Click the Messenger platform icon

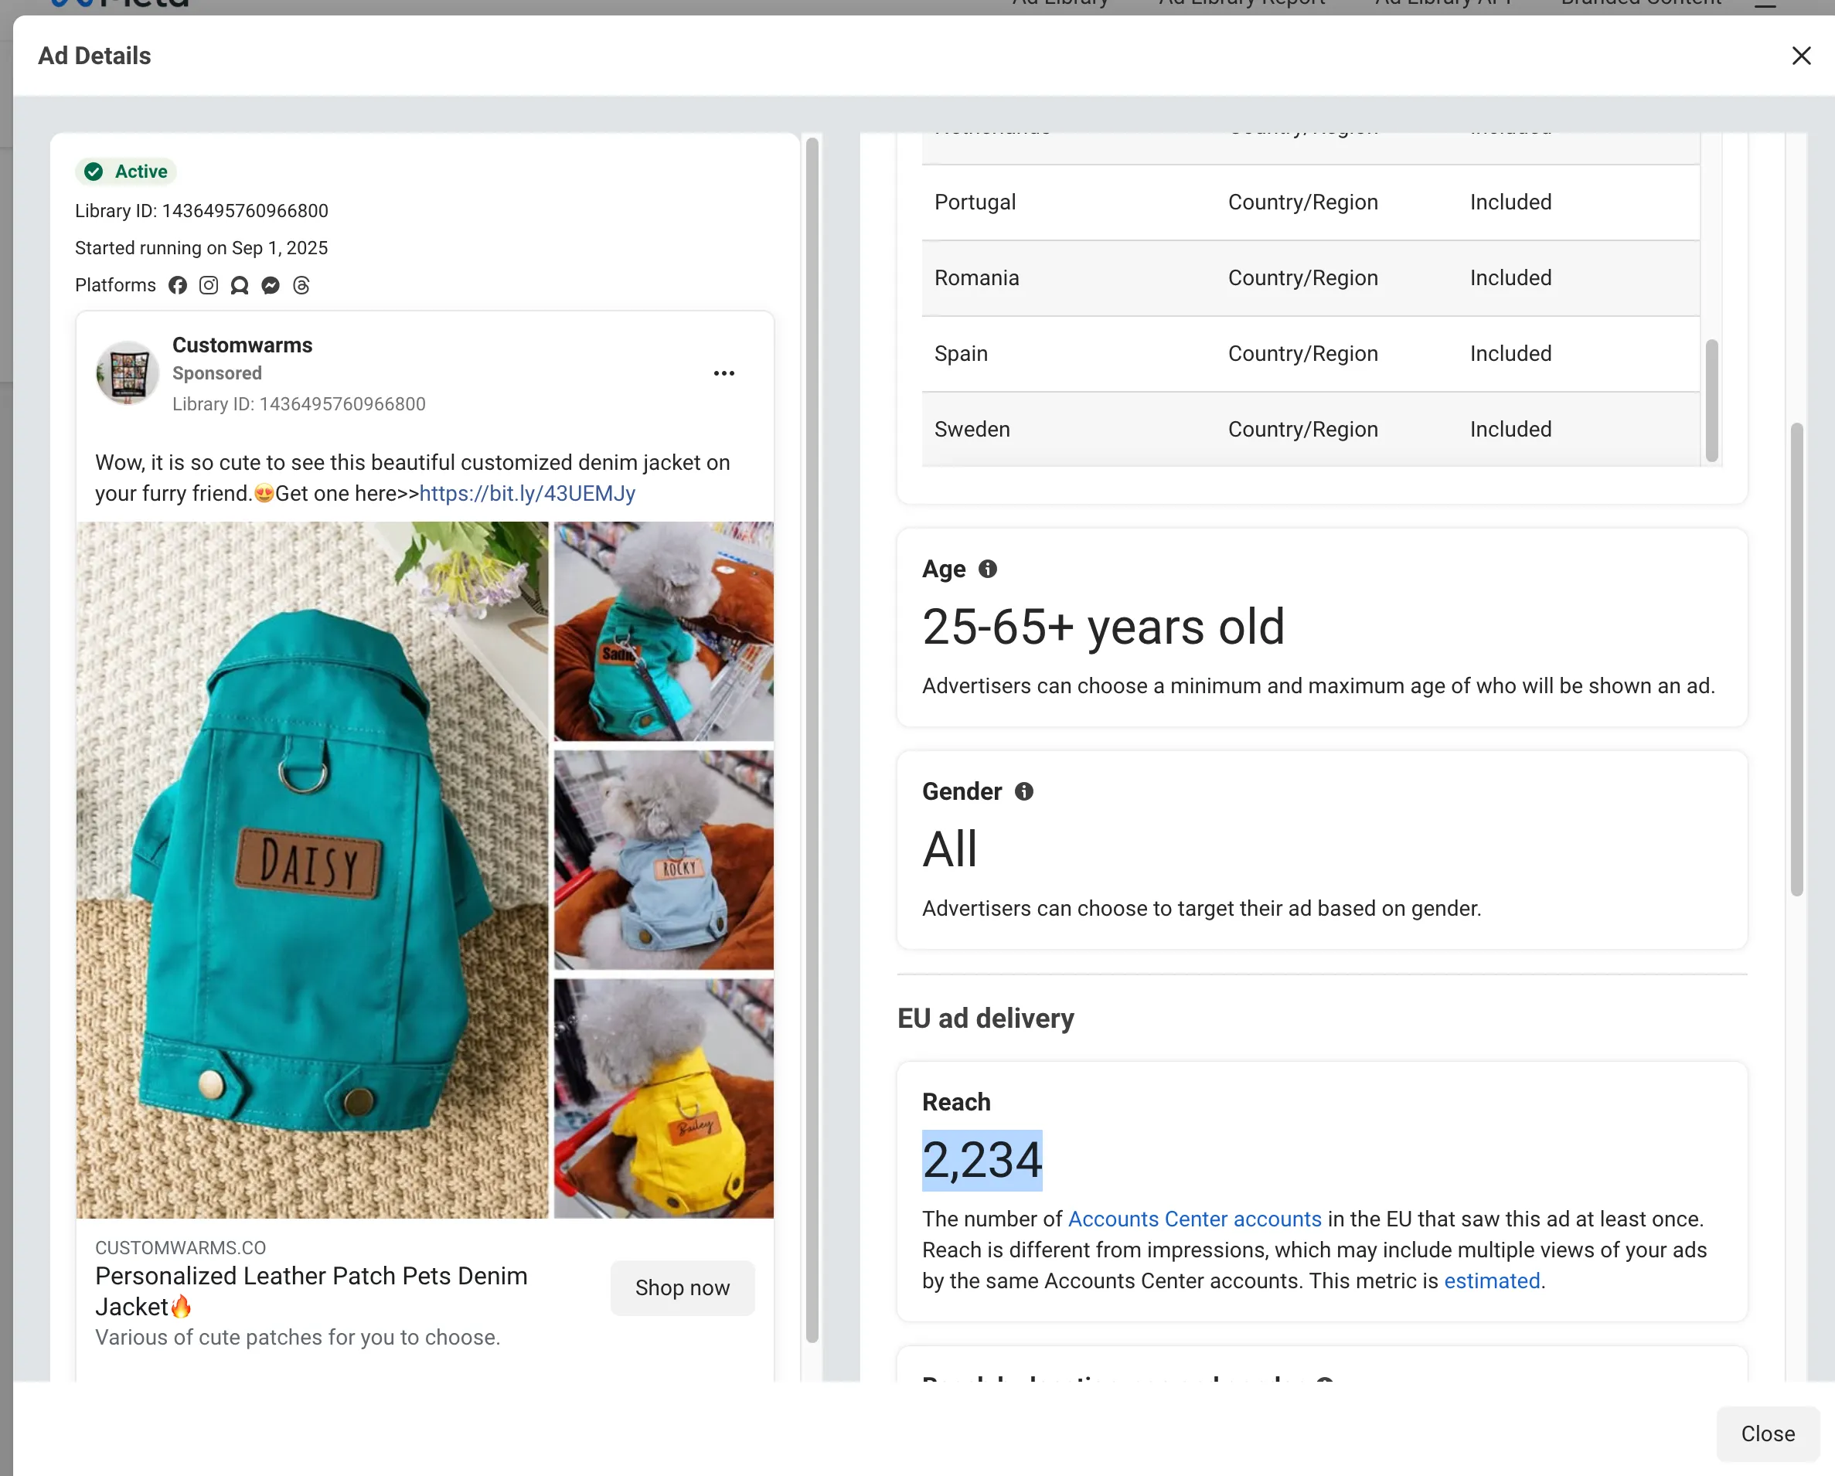coord(271,285)
